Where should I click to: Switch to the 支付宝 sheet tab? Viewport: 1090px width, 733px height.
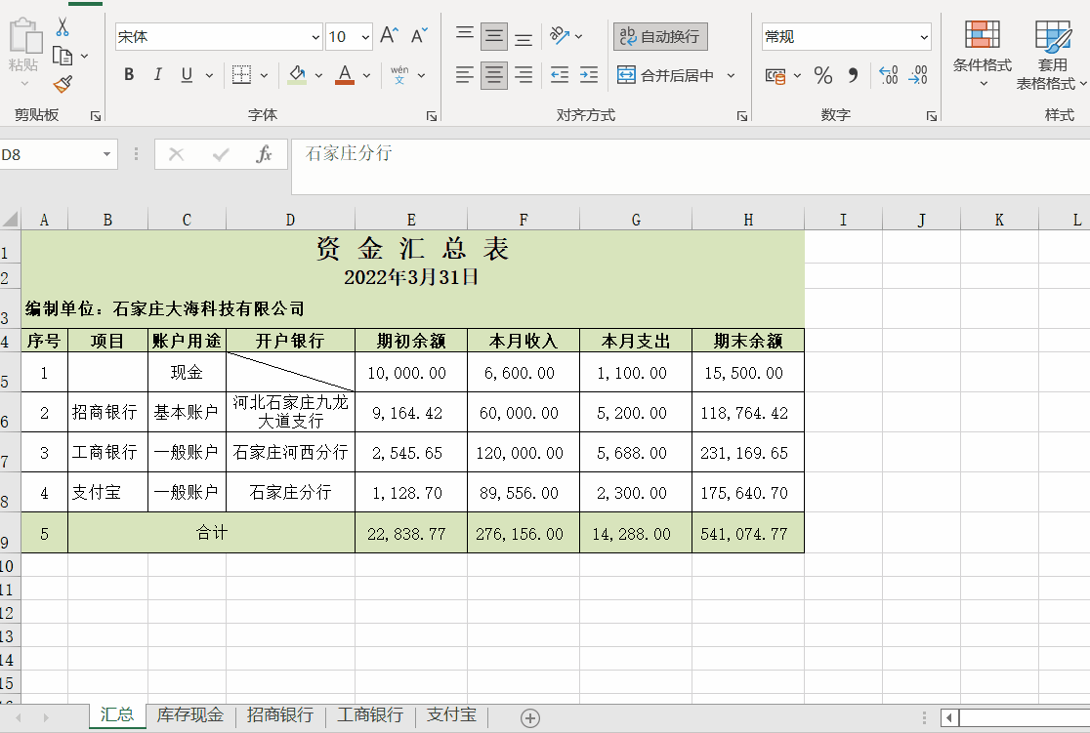450,715
